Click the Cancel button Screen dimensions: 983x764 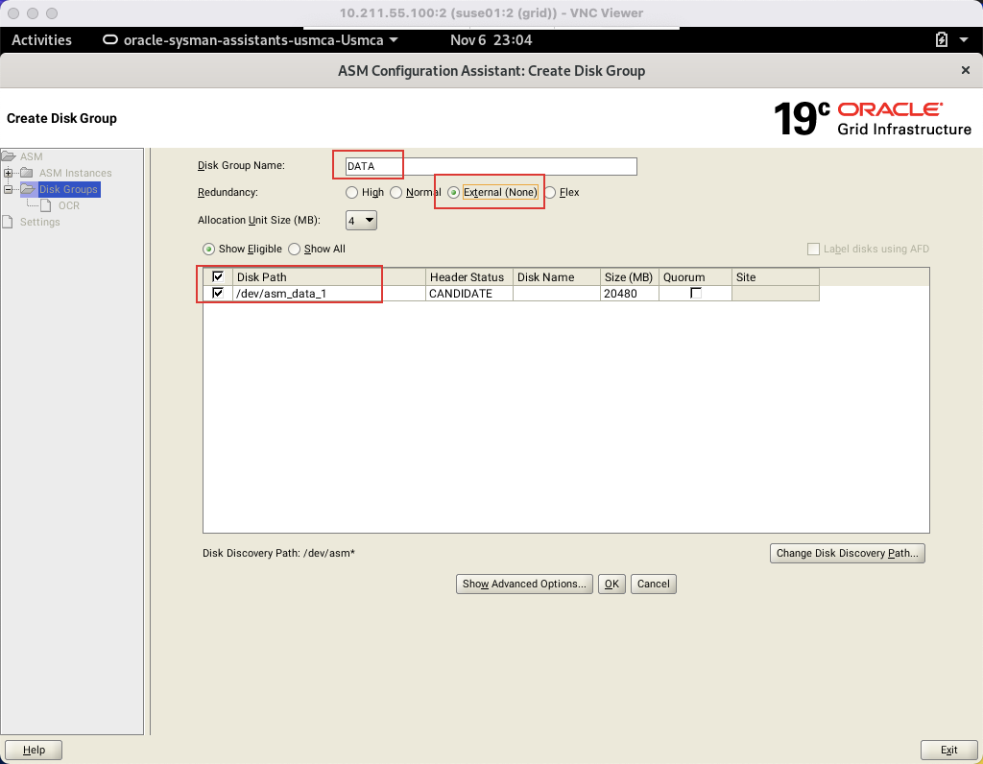(653, 584)
